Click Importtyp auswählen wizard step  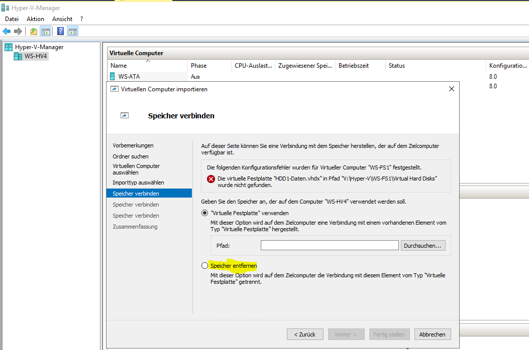138,183
